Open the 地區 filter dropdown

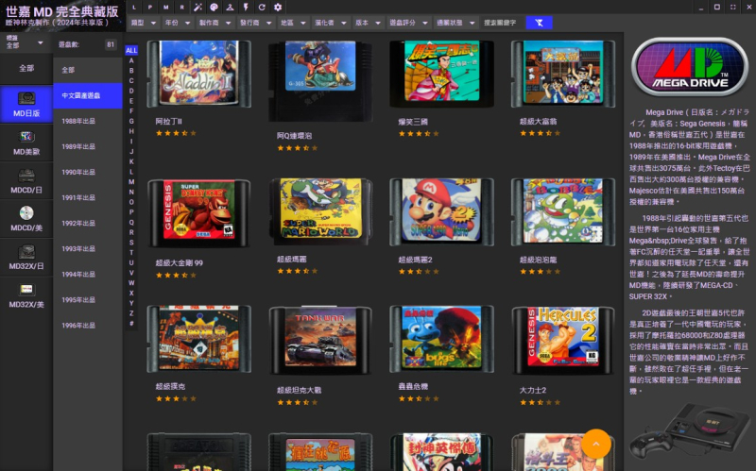(x=293, y=23)
